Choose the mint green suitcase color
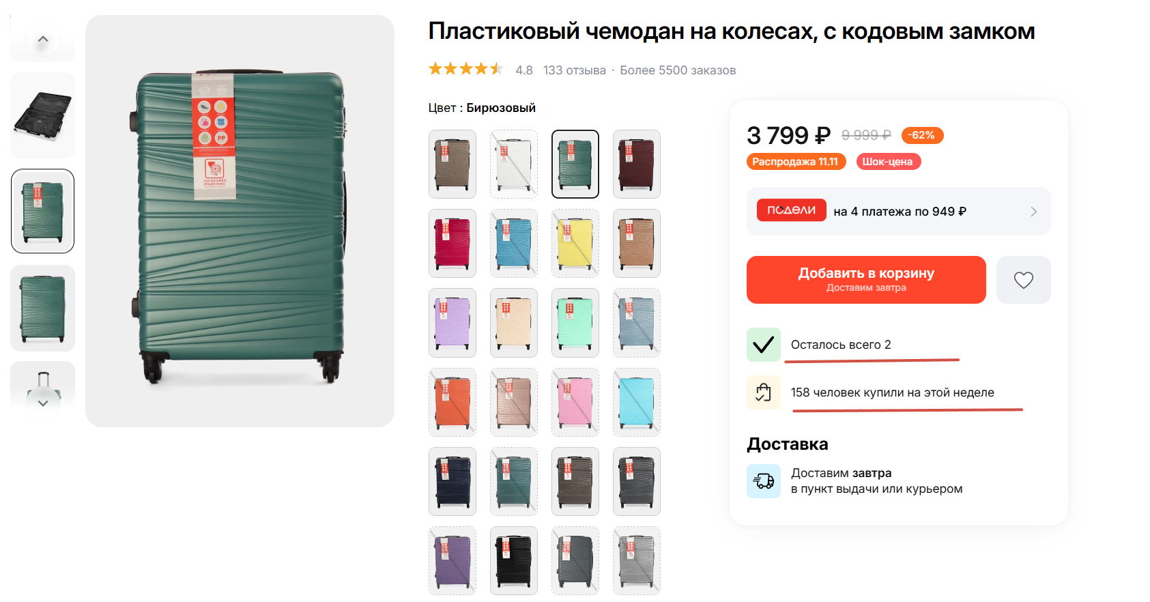The height and width of the screenshot is (602, 1150). coord(575,323)
